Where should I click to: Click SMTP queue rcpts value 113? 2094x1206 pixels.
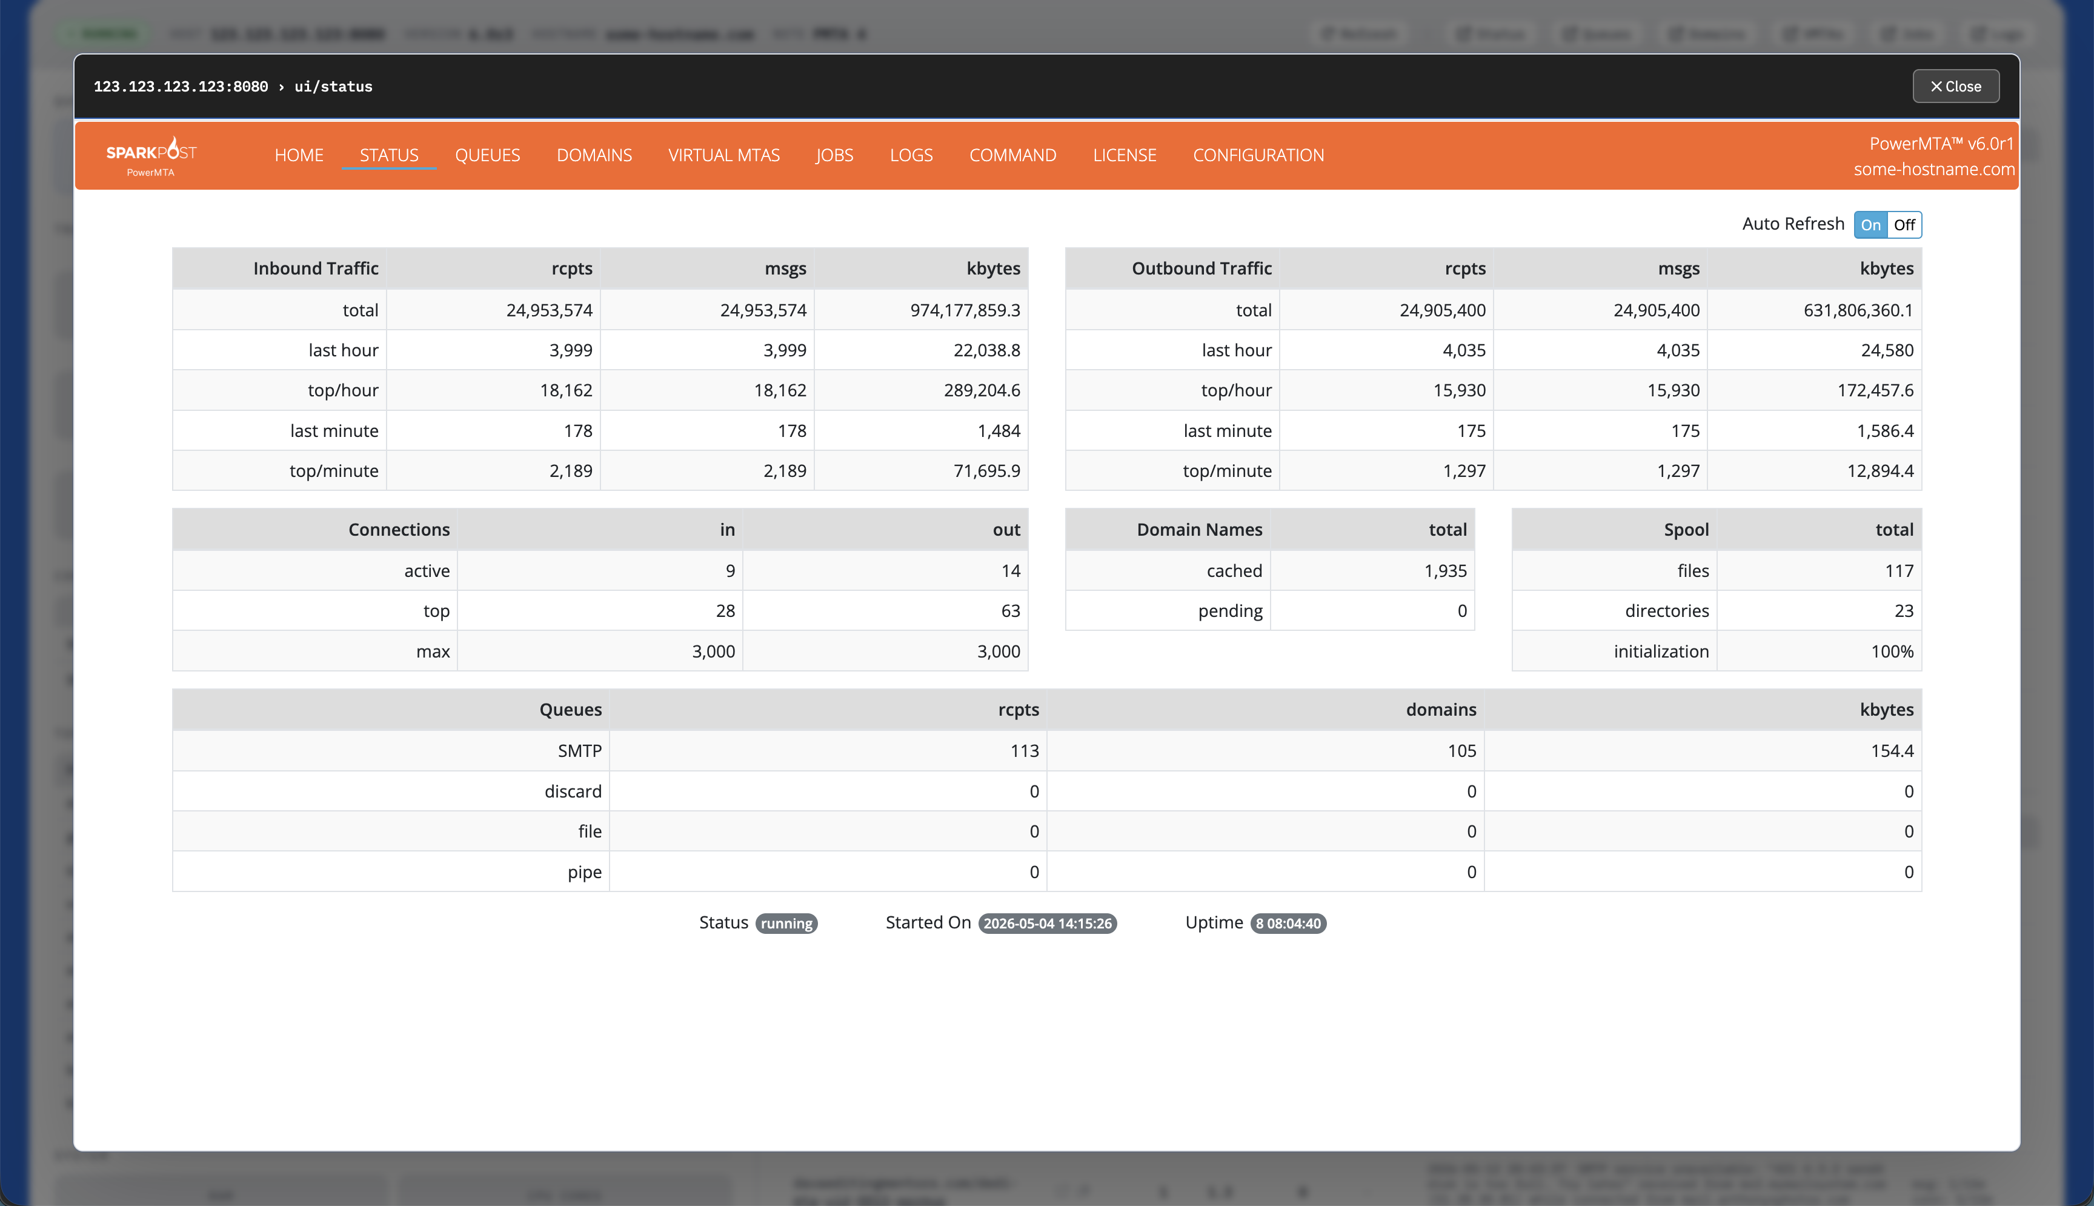pos(1024,750)
